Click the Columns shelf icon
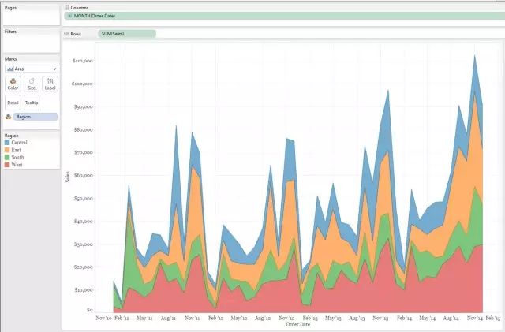The width and height of the screenshot is (505, 332). coord(66,7)
